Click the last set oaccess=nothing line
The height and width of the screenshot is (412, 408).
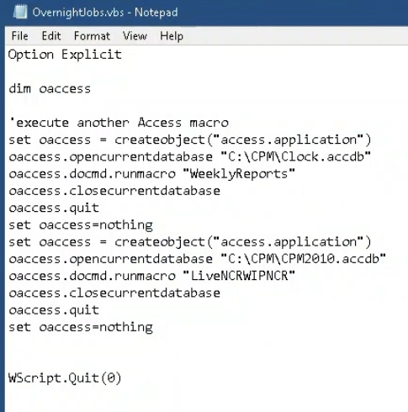coord(81,327)
